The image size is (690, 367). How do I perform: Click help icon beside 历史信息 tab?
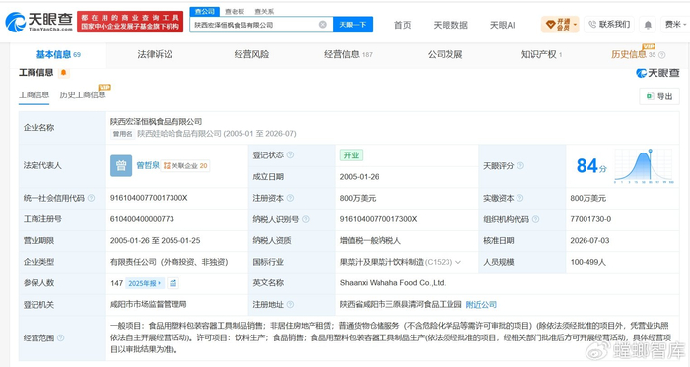(x=661, y=55)
